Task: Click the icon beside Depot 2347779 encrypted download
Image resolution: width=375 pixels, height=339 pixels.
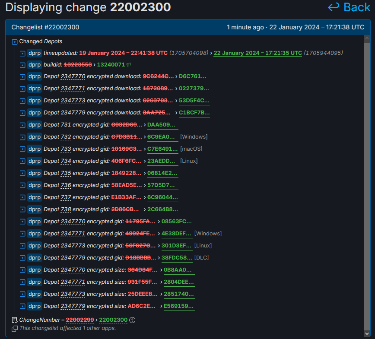Action: [22, 113]
